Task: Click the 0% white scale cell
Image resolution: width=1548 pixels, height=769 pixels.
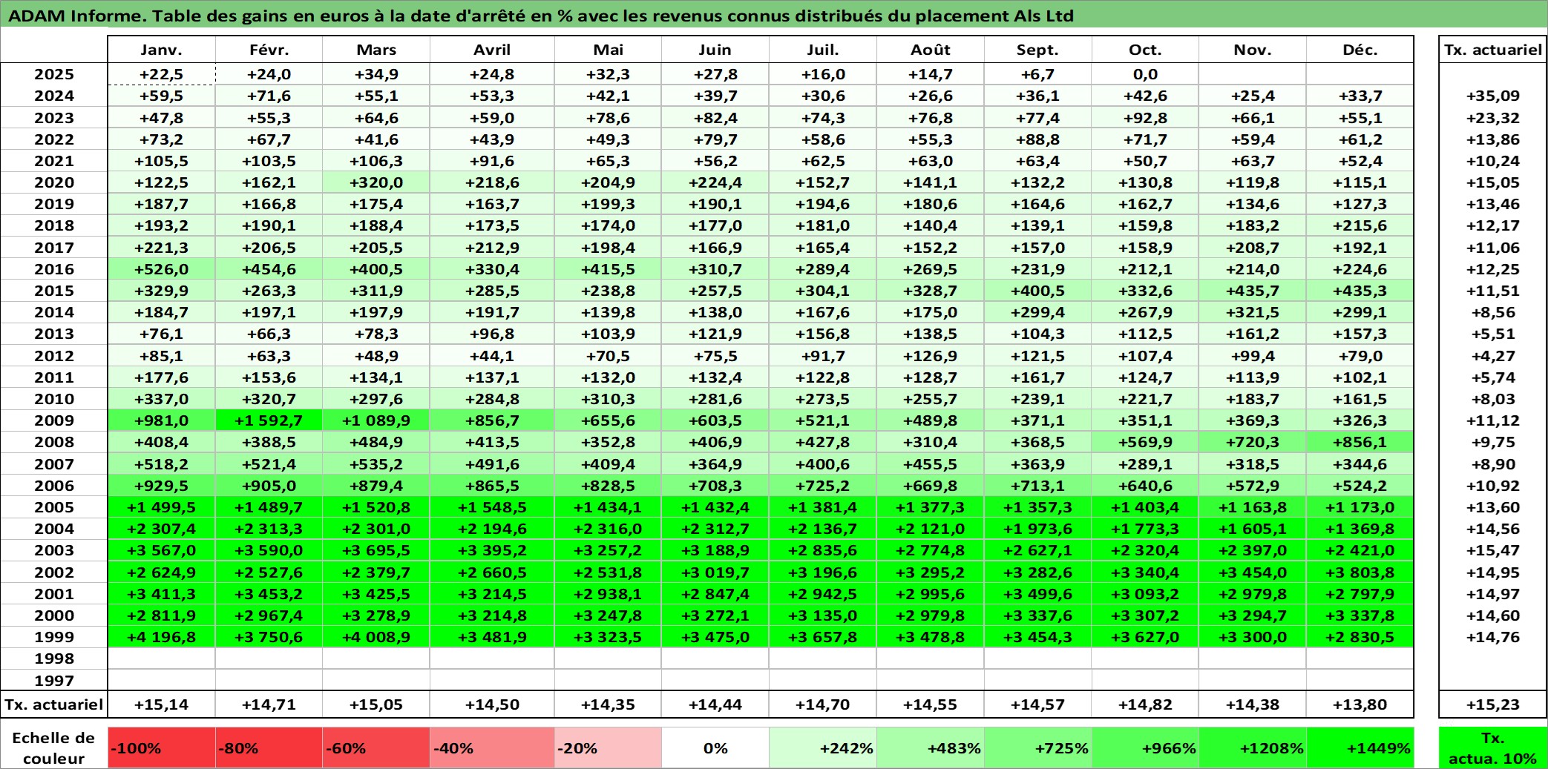Action: coord(715,747)
